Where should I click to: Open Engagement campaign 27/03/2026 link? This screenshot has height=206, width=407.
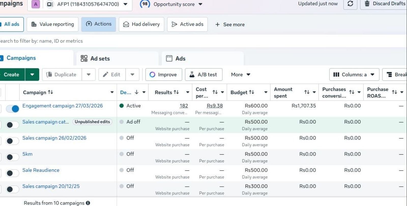[63, 106]
